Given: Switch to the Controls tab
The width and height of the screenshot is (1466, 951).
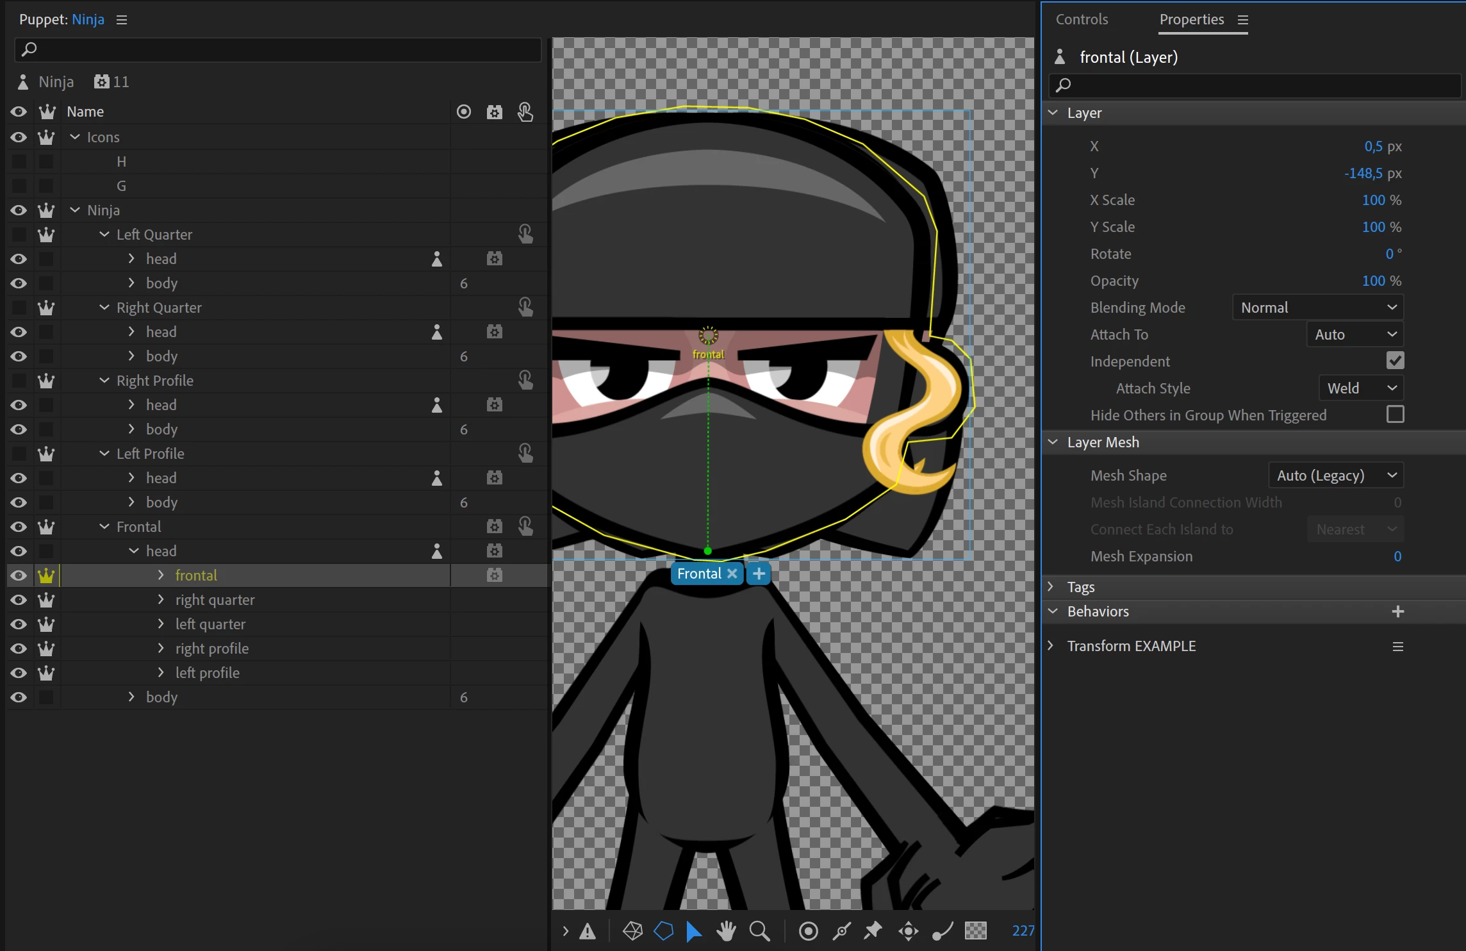Looking at the screenshot, I should click(1082, 19).
